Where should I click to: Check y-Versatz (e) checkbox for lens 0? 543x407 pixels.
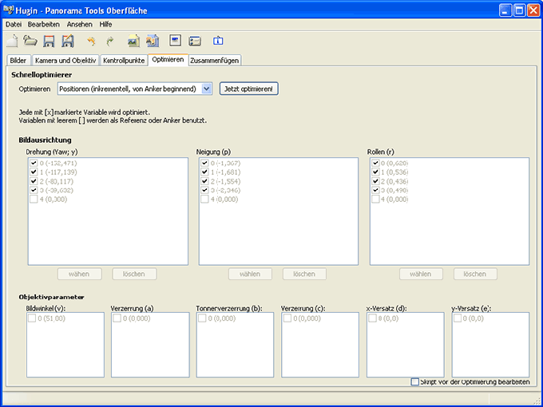click(458, 318)
